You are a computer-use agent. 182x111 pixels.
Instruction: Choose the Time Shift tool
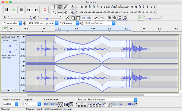tap(60, 12)
